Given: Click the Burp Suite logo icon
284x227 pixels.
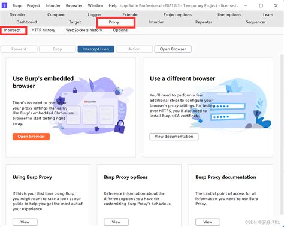Looking at the screenshot, I should pyautogui.click(x=4, y=5).
